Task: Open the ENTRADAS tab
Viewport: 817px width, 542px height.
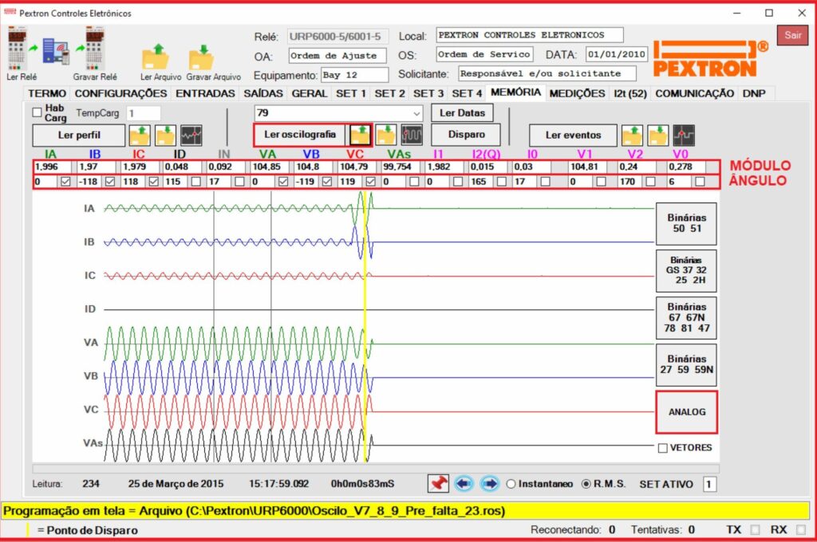Action: click(205, 94)
